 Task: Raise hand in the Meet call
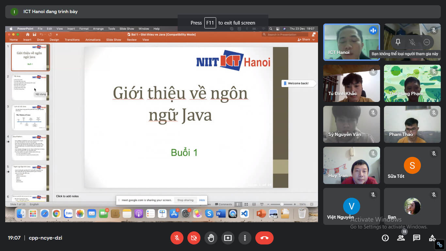[x=211, y=238]
